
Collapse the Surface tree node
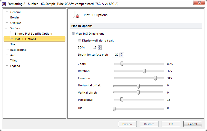(x=6, y=28)
